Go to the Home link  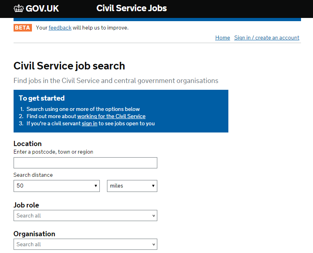click(x=222, y=38)
